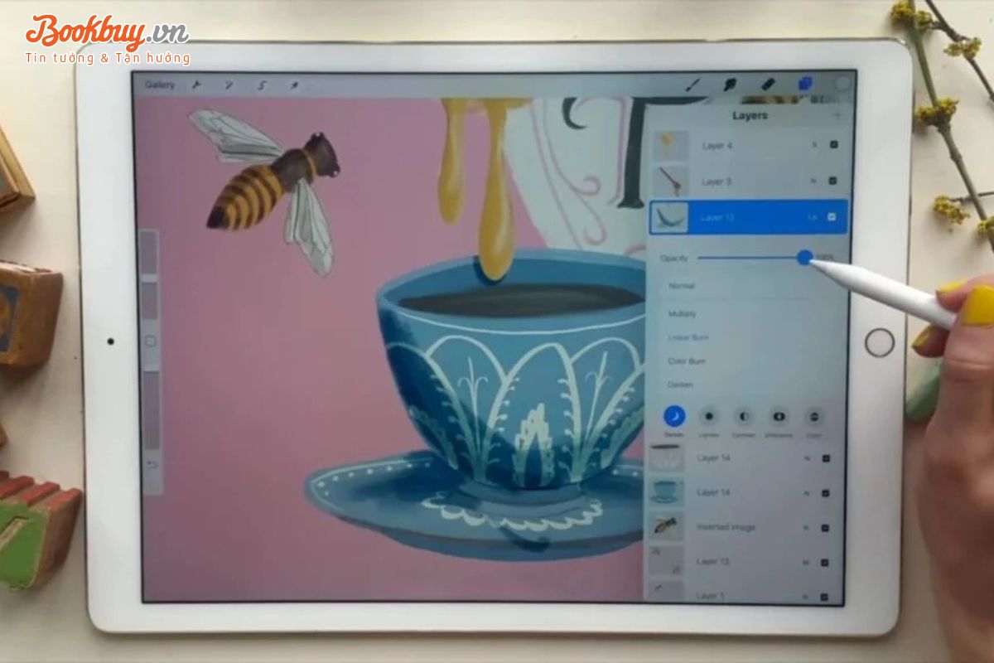Open blend mode letter on Layer 3

coord(814,181)
